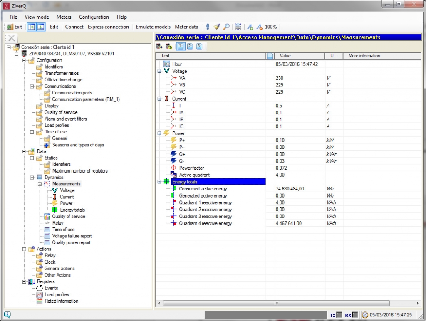Select page 2 view toggle

click(x=190, y=47)
